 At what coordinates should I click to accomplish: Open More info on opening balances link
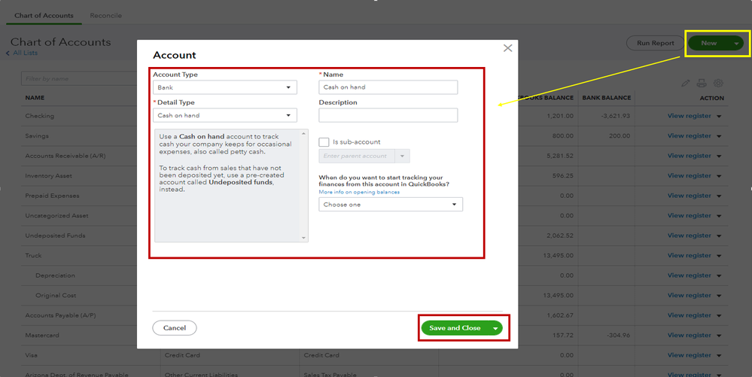click(359, 192)
